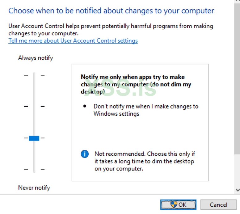240x214 pixels.
Task: Click the 'Never notify' label
Action: click(x=34, y=188)
